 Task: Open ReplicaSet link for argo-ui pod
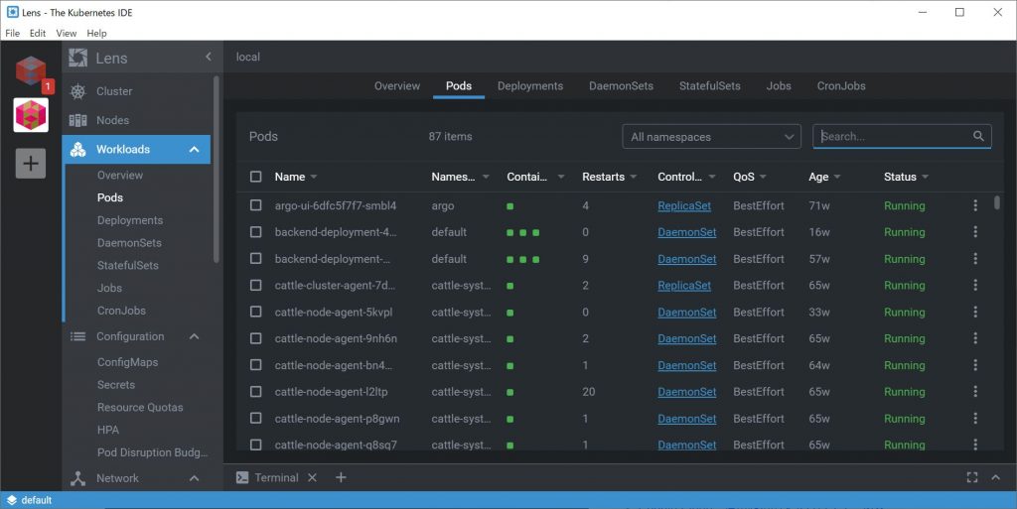point(684,206)
